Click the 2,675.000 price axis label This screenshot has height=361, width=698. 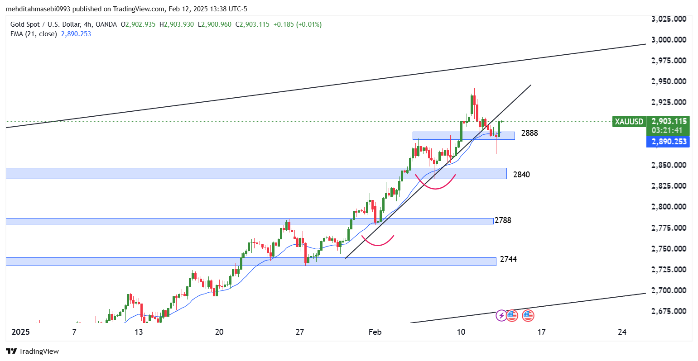[x=669, y=311]
